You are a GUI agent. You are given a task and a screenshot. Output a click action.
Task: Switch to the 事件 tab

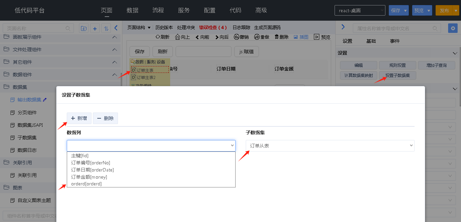395,41
